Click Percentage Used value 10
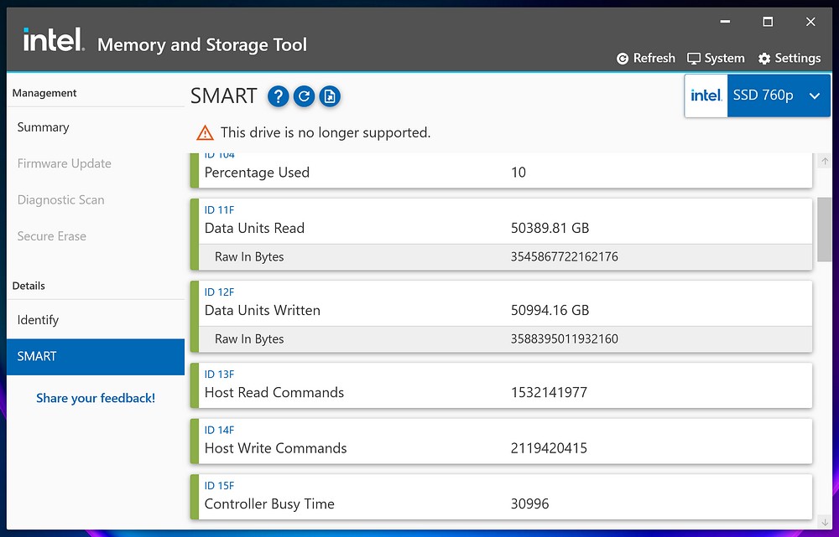The height and width of the screenshot is (537, 839). (x=519, y=173)
